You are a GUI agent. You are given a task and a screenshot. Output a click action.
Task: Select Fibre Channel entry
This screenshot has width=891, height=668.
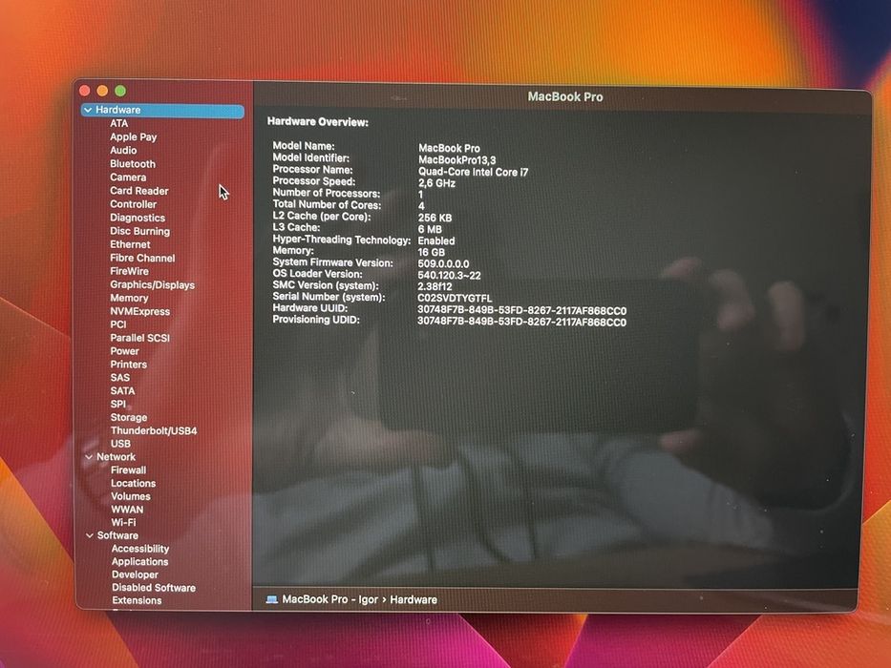click(x=142, y=258)
